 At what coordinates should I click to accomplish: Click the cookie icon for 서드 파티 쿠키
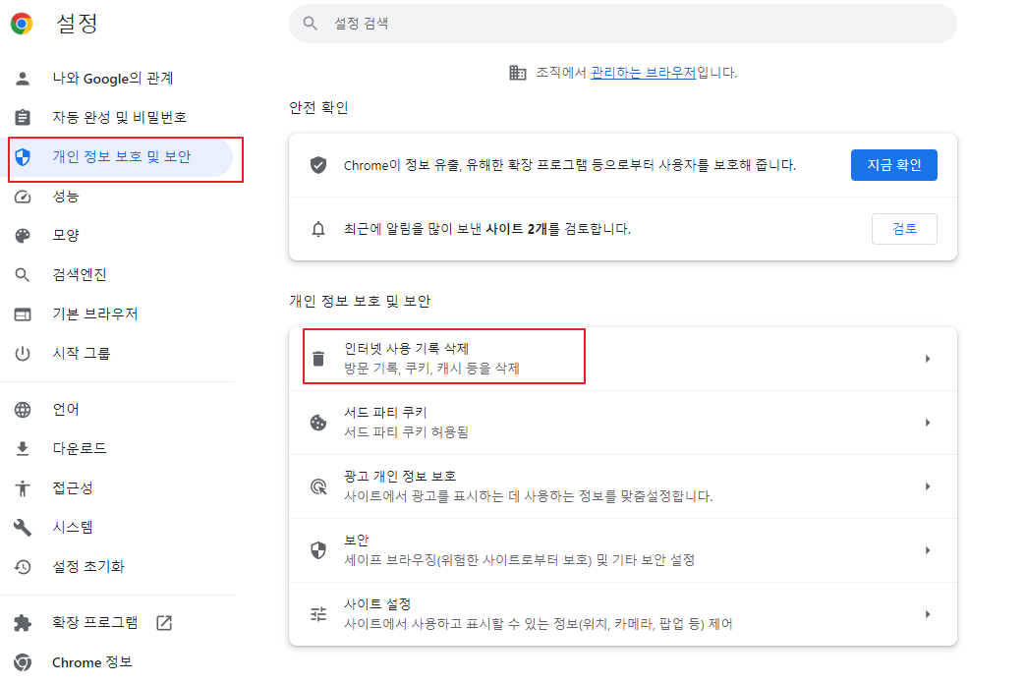click(x=318, y=423)
